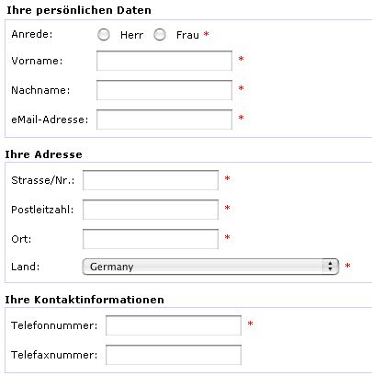Click the Herr label text
The height and width of the screenshot is (387, 372).
click(x=131, y=35)
